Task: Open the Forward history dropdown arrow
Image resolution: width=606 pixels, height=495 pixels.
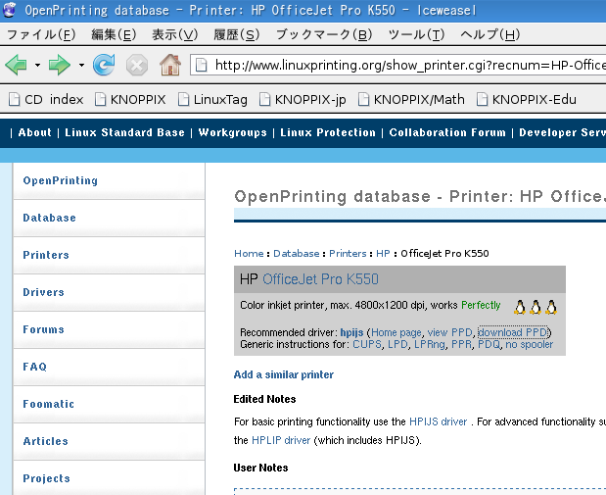Action: pos(81,65)
